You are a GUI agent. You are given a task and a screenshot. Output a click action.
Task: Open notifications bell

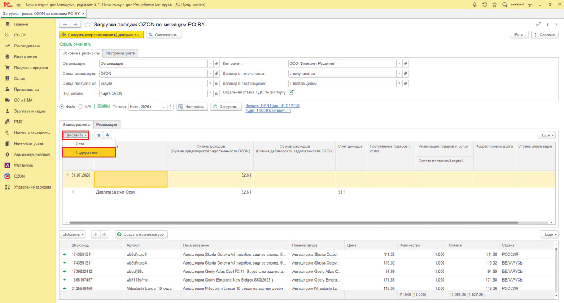tap(474, 4)
